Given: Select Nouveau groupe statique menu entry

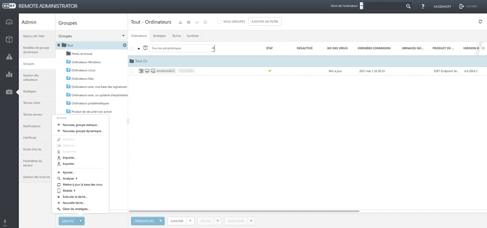Looking at the screenshot, I should [81, 125].
